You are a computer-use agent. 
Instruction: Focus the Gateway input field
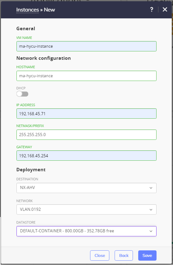(86, 155)
